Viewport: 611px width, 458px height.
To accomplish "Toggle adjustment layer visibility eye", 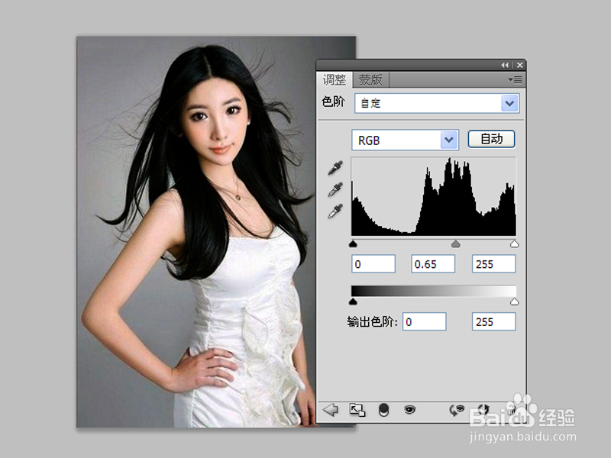I will coord(409,409).
